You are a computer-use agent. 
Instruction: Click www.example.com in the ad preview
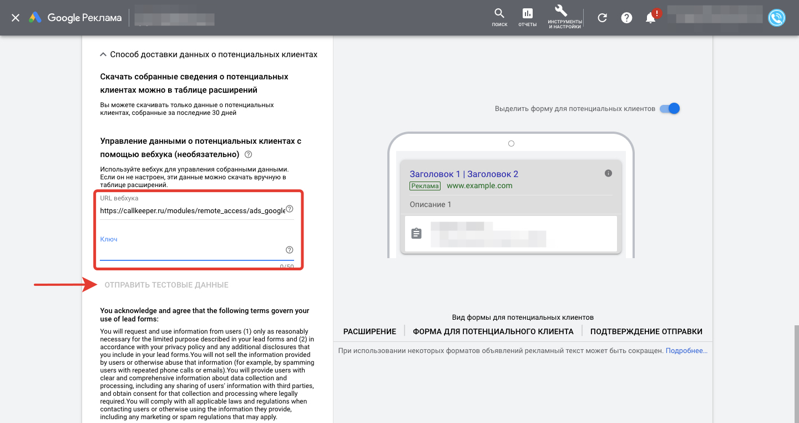click(x=479, y=186)
